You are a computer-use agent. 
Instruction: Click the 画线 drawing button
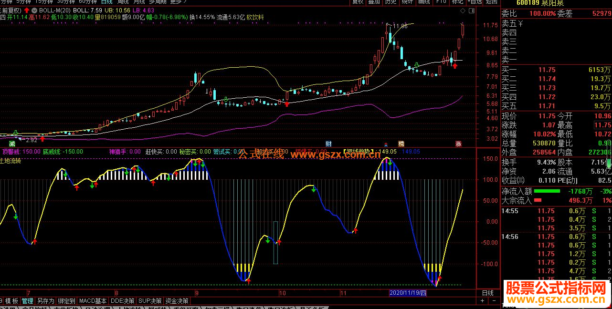point(424,2)
